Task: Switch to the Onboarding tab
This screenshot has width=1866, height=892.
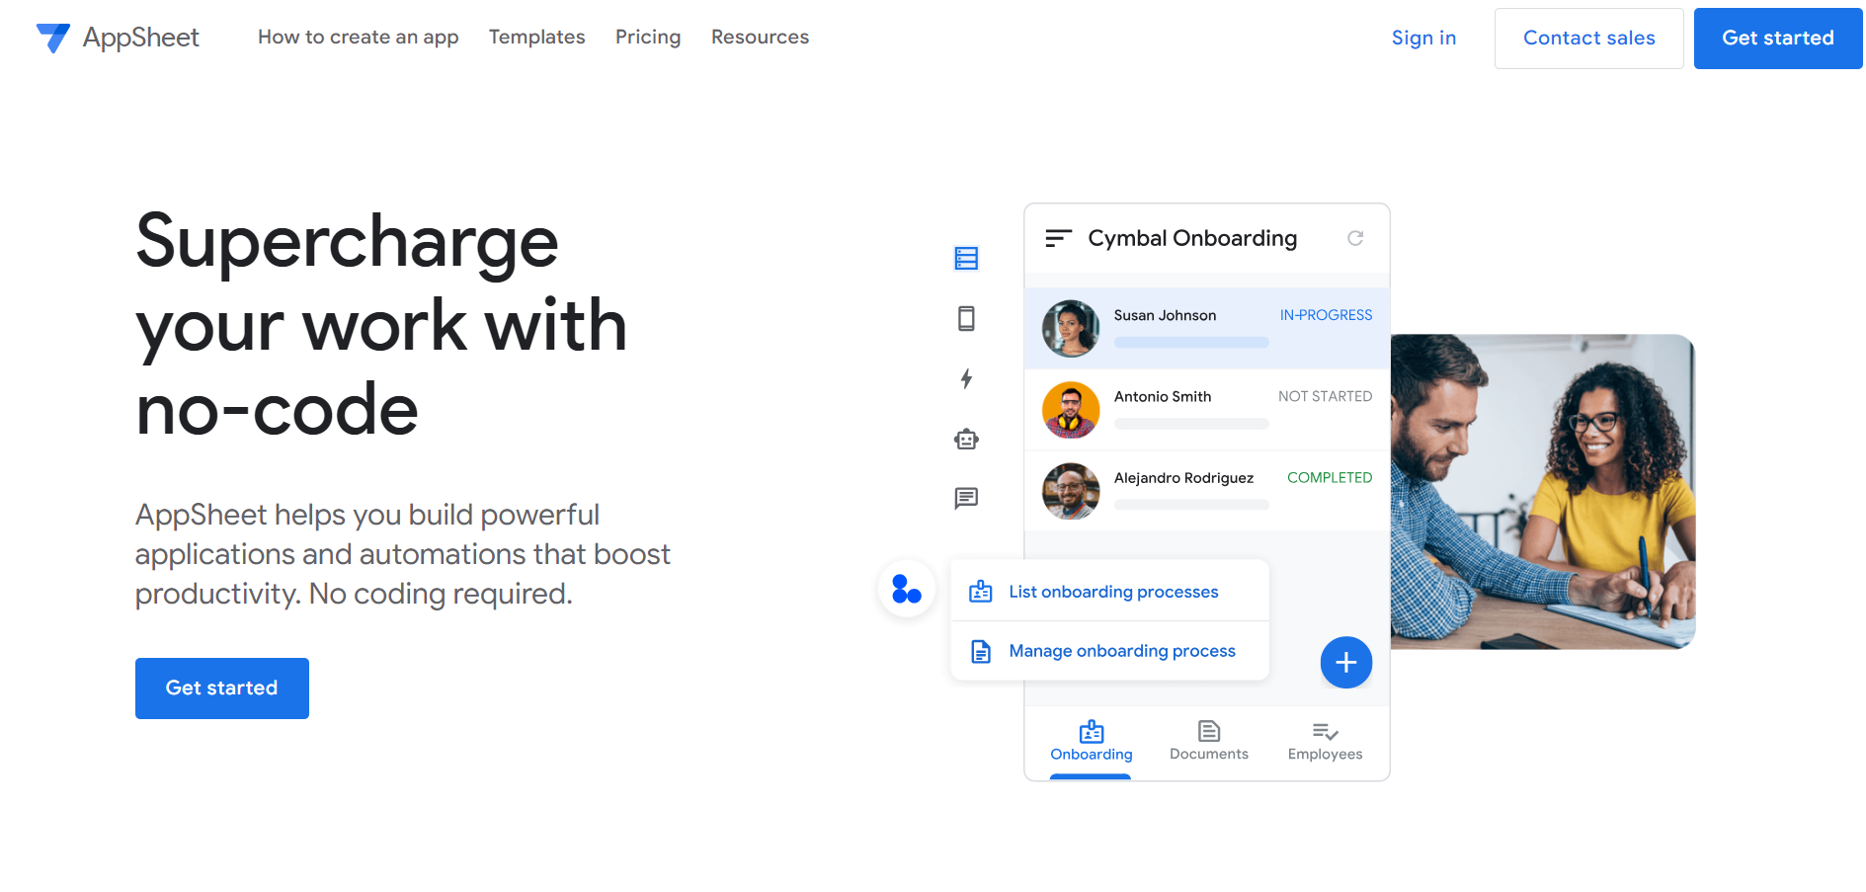Action: (x=1091, y=742)
